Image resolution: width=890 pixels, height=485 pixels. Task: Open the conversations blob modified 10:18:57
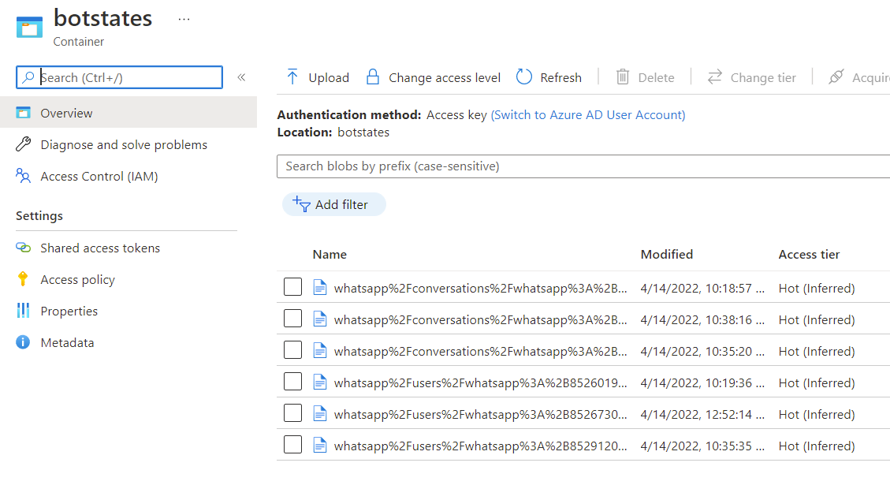(x=481, y=288)
